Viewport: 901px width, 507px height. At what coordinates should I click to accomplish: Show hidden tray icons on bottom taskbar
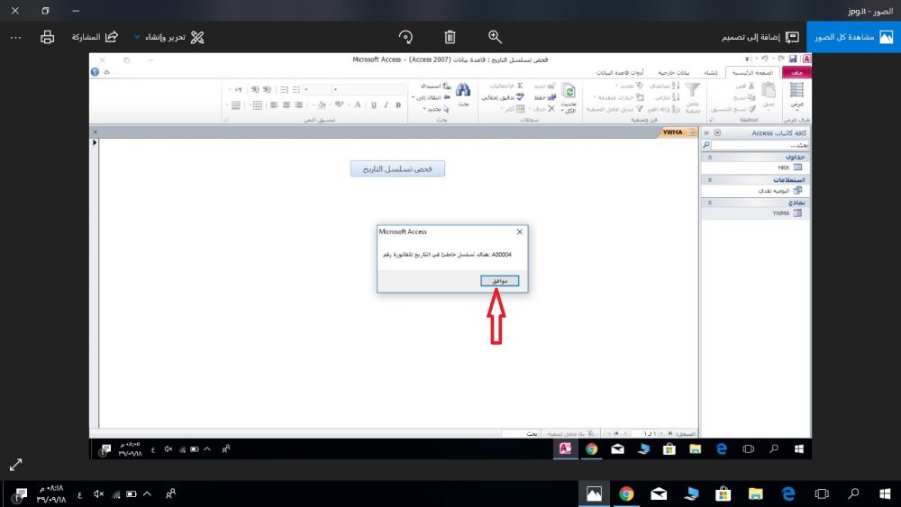(x=147, y=493)
